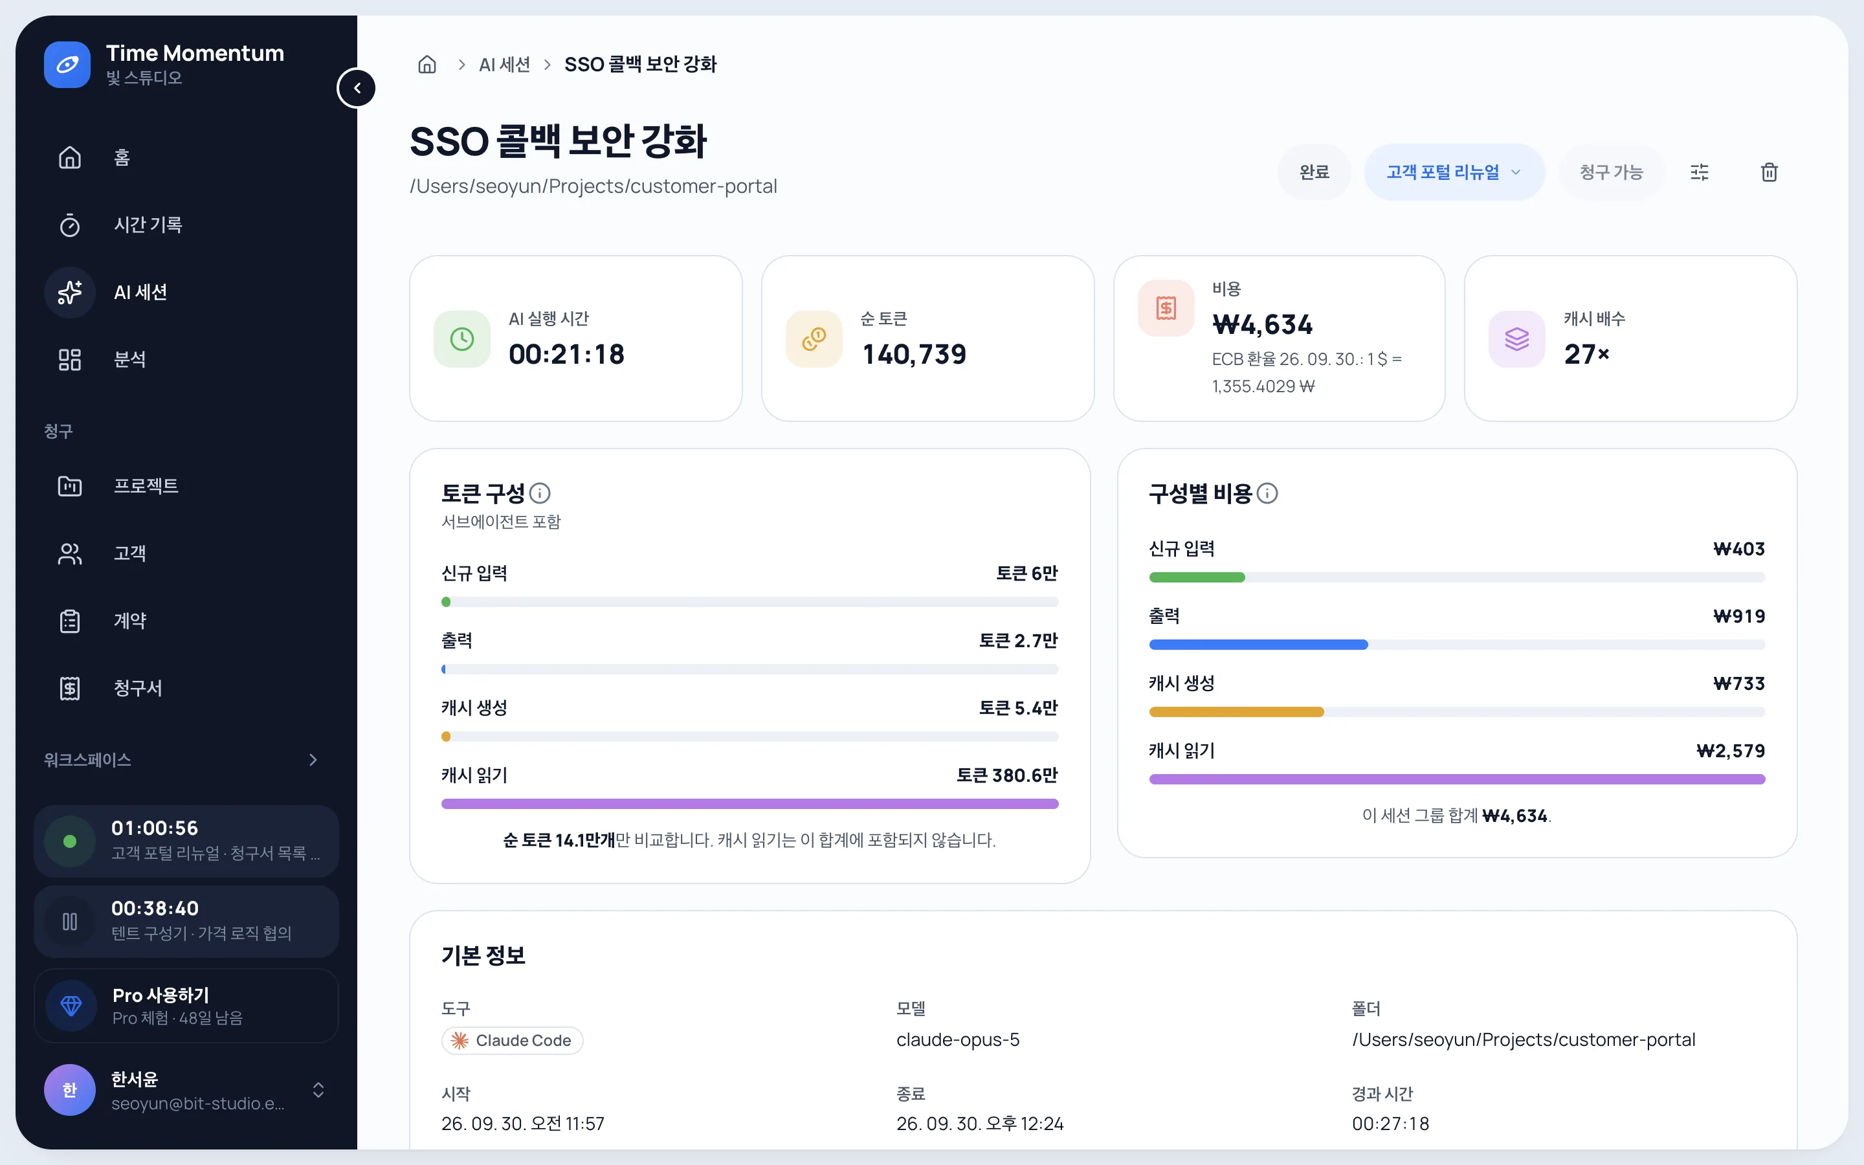The height and width of the screenshot is (1165, 1864).
Task: Click the blue 출력 cost bar
Action: [1258, 645]
